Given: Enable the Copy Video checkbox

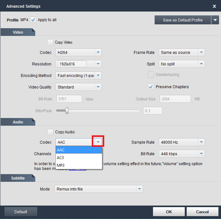Looking at the screenshot, I should tap(50, 42).
